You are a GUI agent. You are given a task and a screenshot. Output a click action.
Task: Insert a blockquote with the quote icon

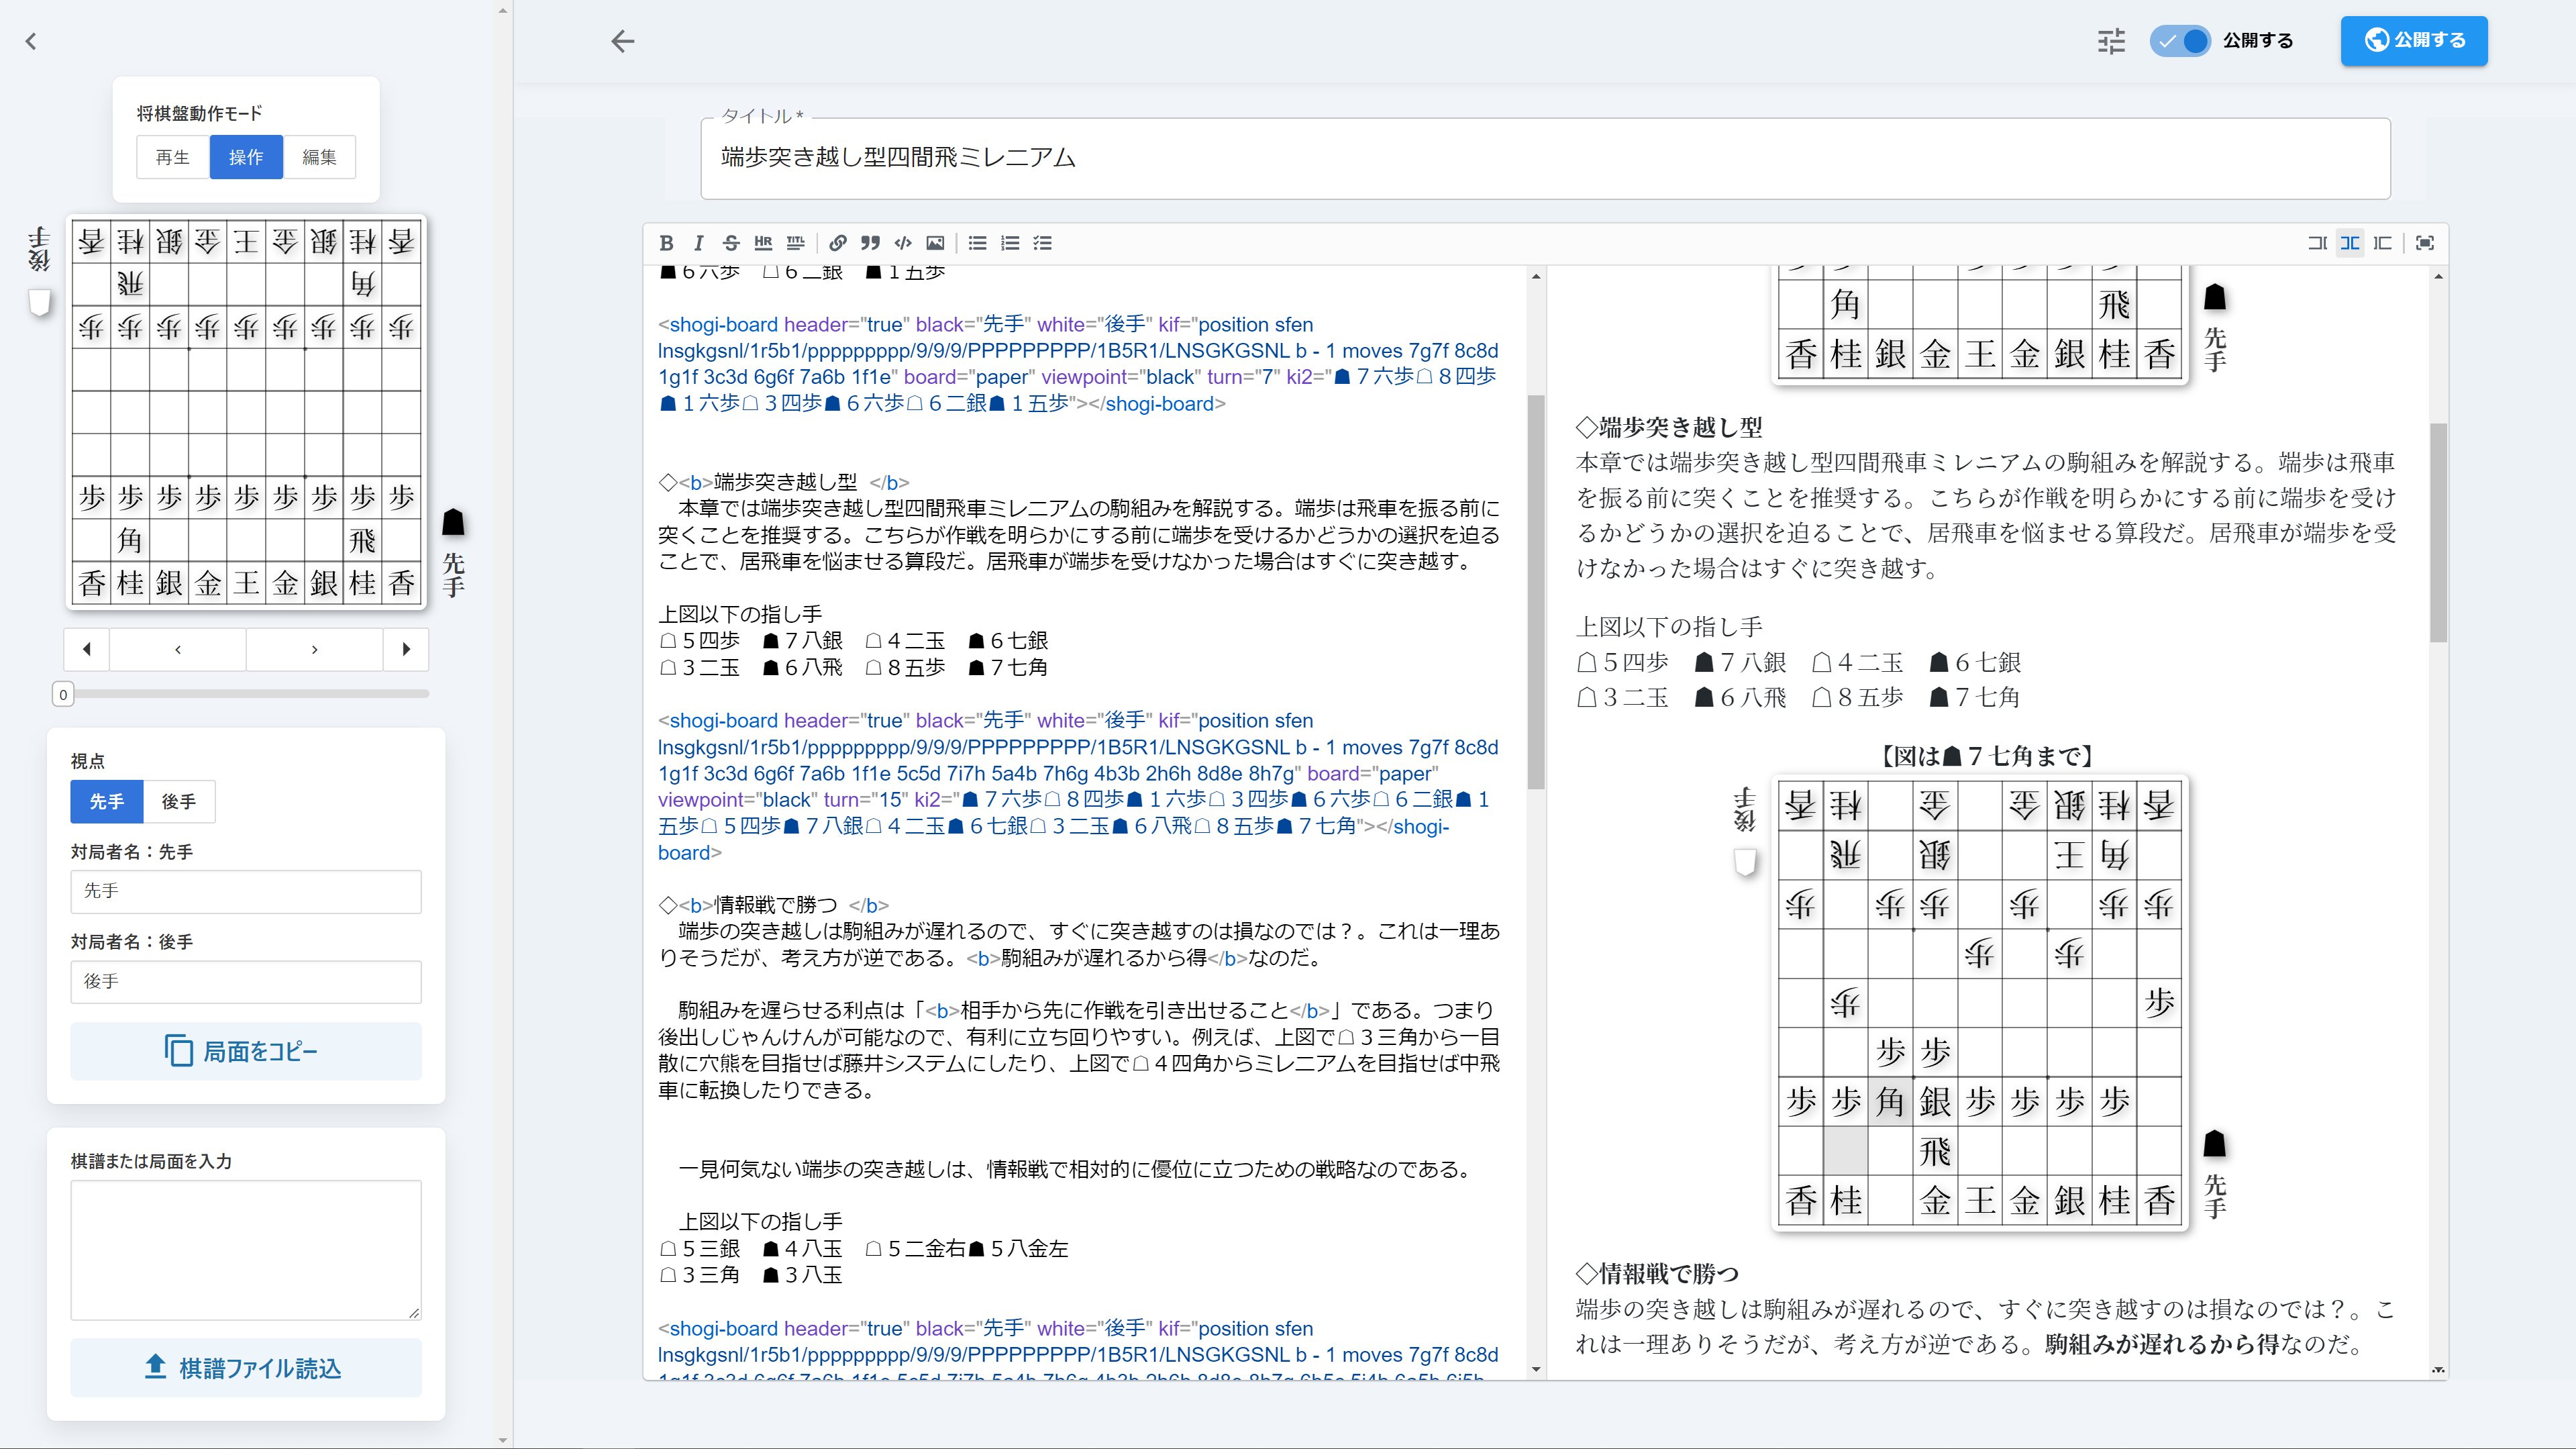tap(870, 243)
